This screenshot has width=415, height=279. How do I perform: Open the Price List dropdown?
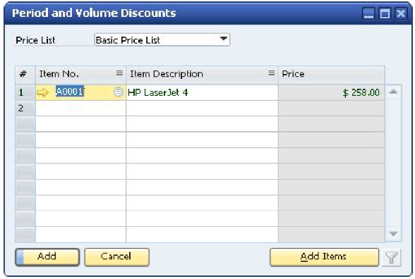pyautogui.click(x=162, y=40)
